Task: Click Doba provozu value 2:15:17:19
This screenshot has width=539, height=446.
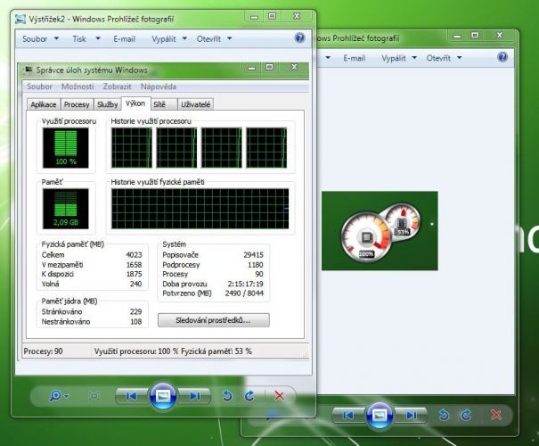Action: pyautogui.click(x=245, y=284)
